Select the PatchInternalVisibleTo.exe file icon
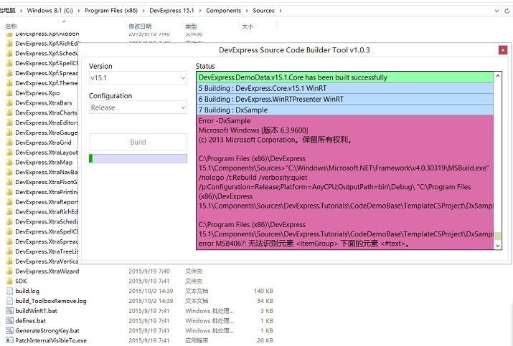The height and width of the screenshot is (346, 513). pyautogui.click(x=9, y=340)
